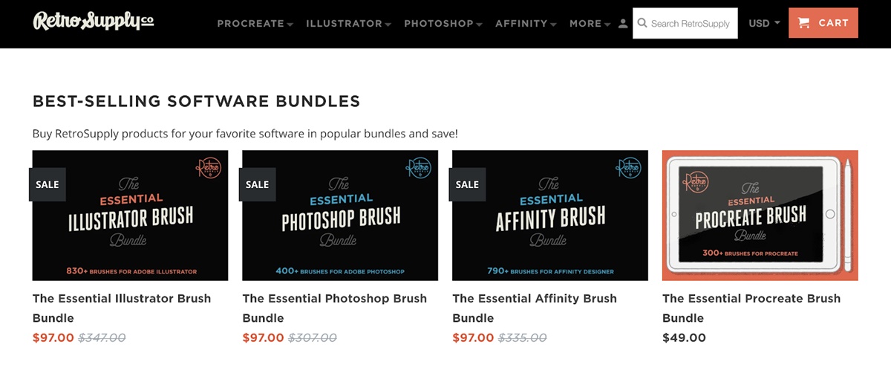View the Essential Procreate Brush Bundle image

coord(760,215)
